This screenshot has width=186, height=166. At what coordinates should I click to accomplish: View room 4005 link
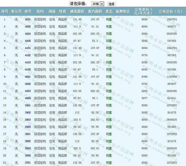pyautogui.click(x=28, y=98)
